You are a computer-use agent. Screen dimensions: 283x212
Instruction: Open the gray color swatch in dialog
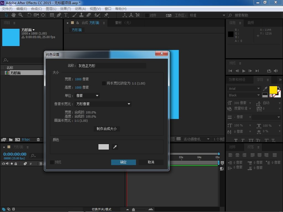(104, 147)
